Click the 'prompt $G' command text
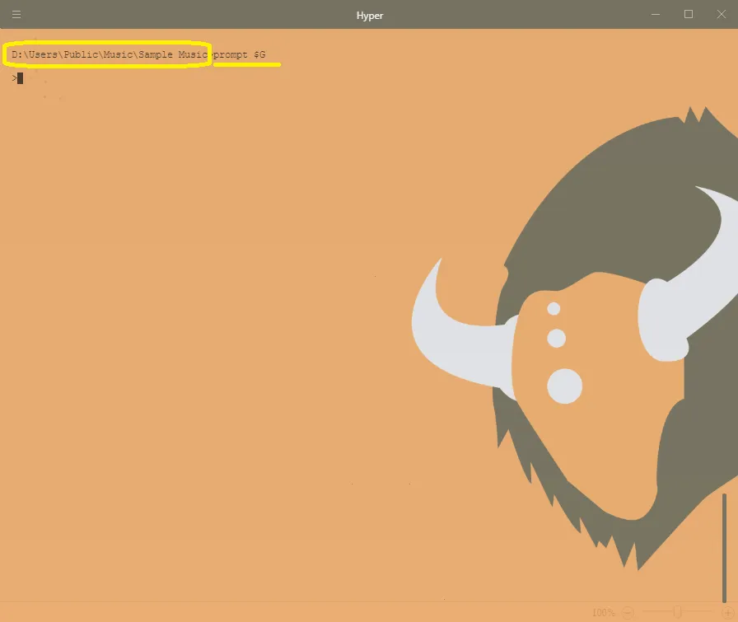The height and width of the screenshot is (622, 738). (x=240, y=54)
